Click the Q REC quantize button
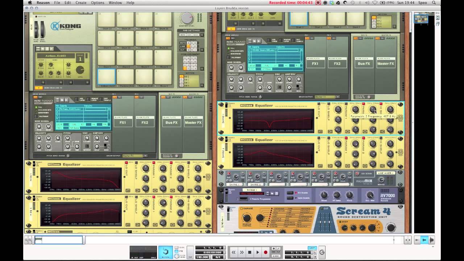This screenshot has width=464, height=261. (276, 257)
